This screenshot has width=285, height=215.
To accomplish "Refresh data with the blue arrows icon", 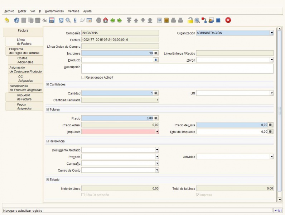I will (61, 20).
